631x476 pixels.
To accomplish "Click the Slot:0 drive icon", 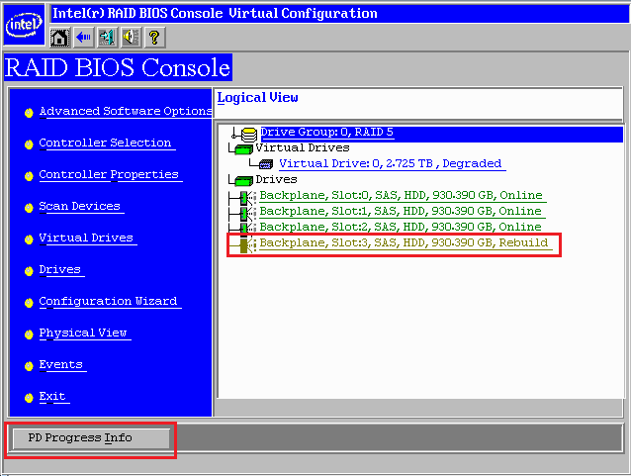I will tap(247, 197).
